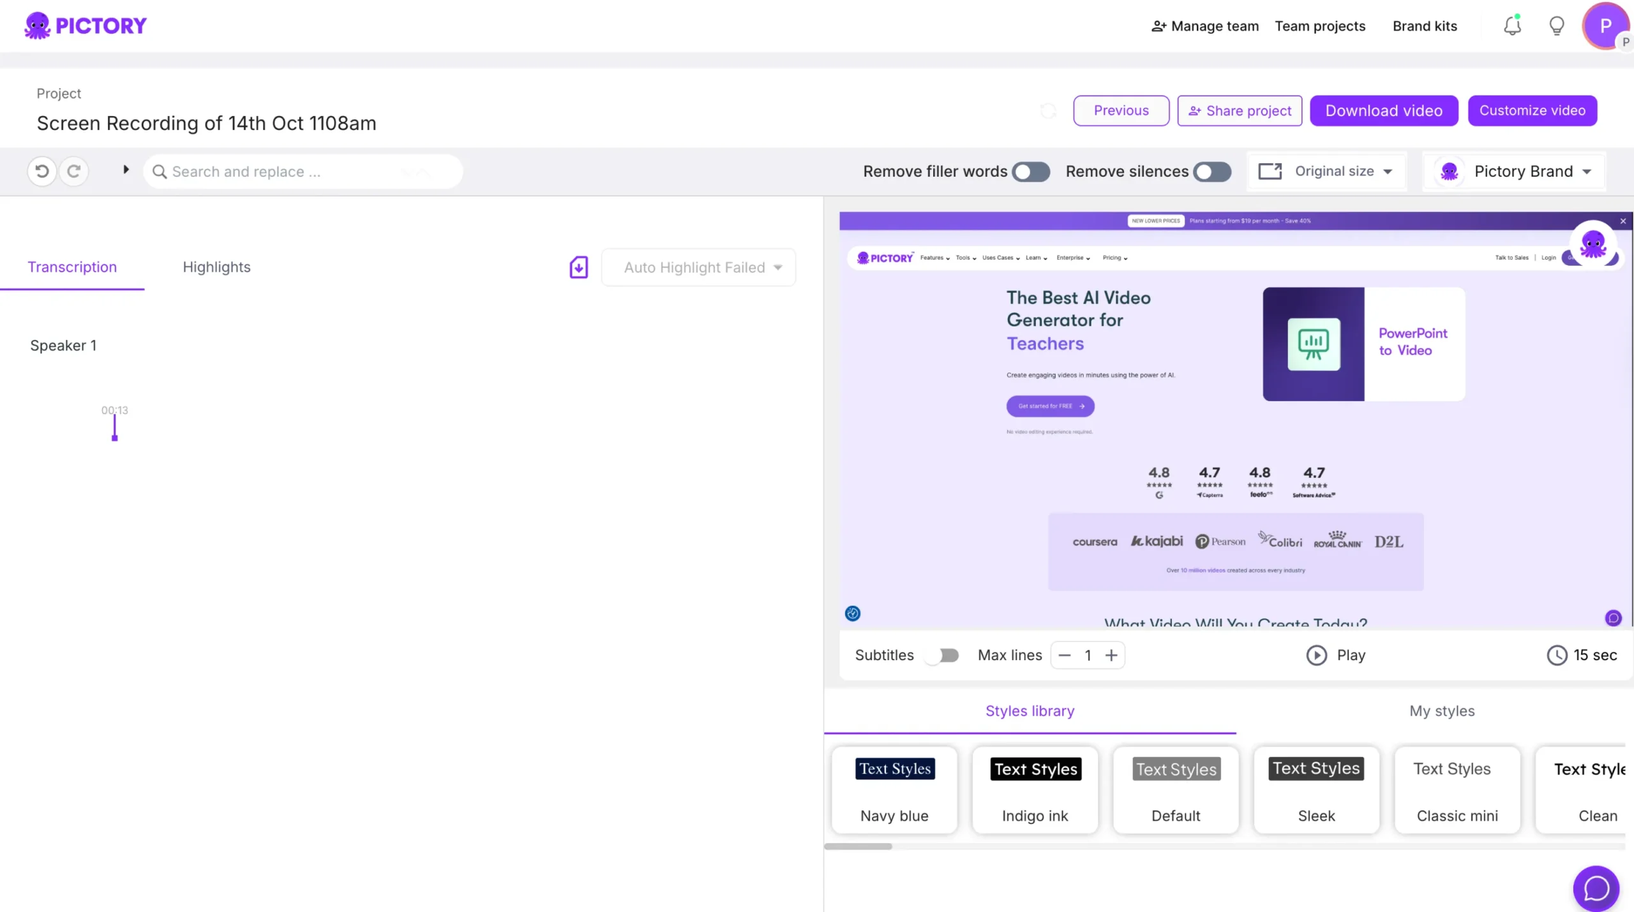
Task: Increase Max lines with plus button
Action: (1111, 655)
